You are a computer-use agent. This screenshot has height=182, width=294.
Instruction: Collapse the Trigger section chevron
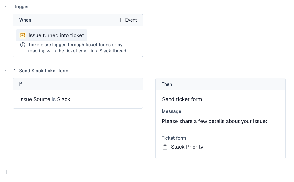6,7
